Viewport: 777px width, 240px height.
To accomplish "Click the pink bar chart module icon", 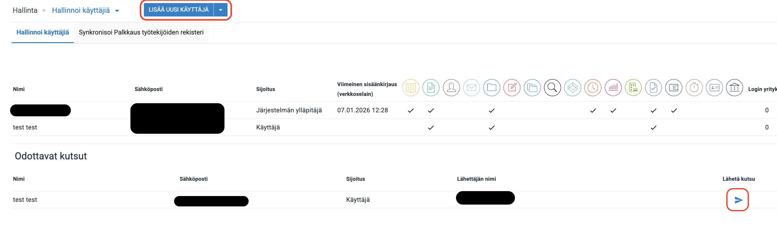I will (613, 88).
